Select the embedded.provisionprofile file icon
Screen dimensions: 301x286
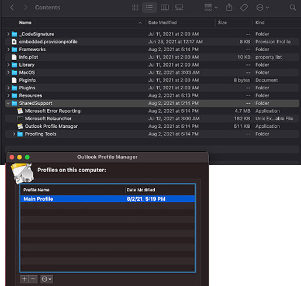[x=14, y=41]
